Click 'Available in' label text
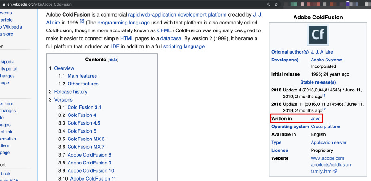371x181 pixels. [283, 134]
